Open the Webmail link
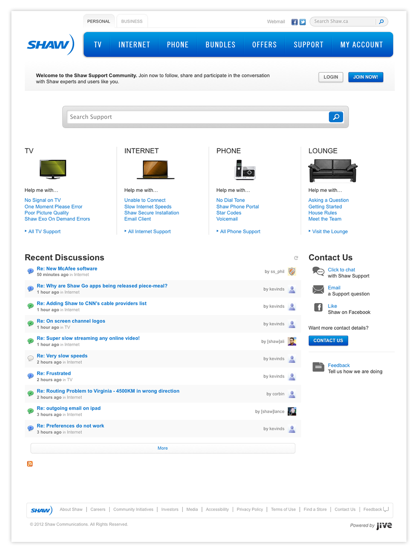This screenshot has height=556, width=417. coord(276,22)
